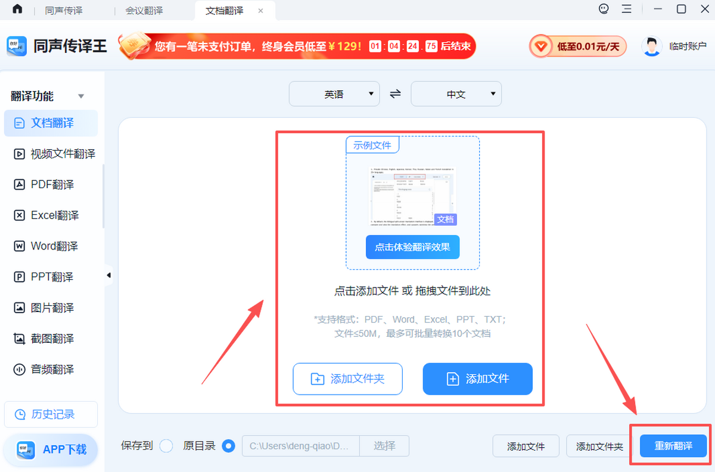Click the PDF translation icon
This screenshot has width=715, height=472.
(20, 185)
